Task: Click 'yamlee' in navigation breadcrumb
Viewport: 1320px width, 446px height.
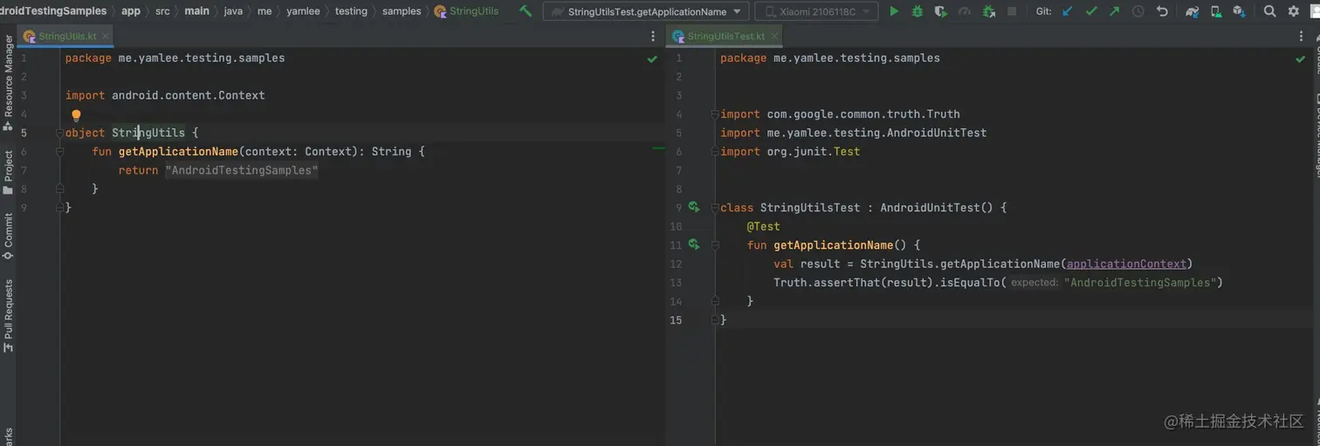Action: (x=304, y=11)
